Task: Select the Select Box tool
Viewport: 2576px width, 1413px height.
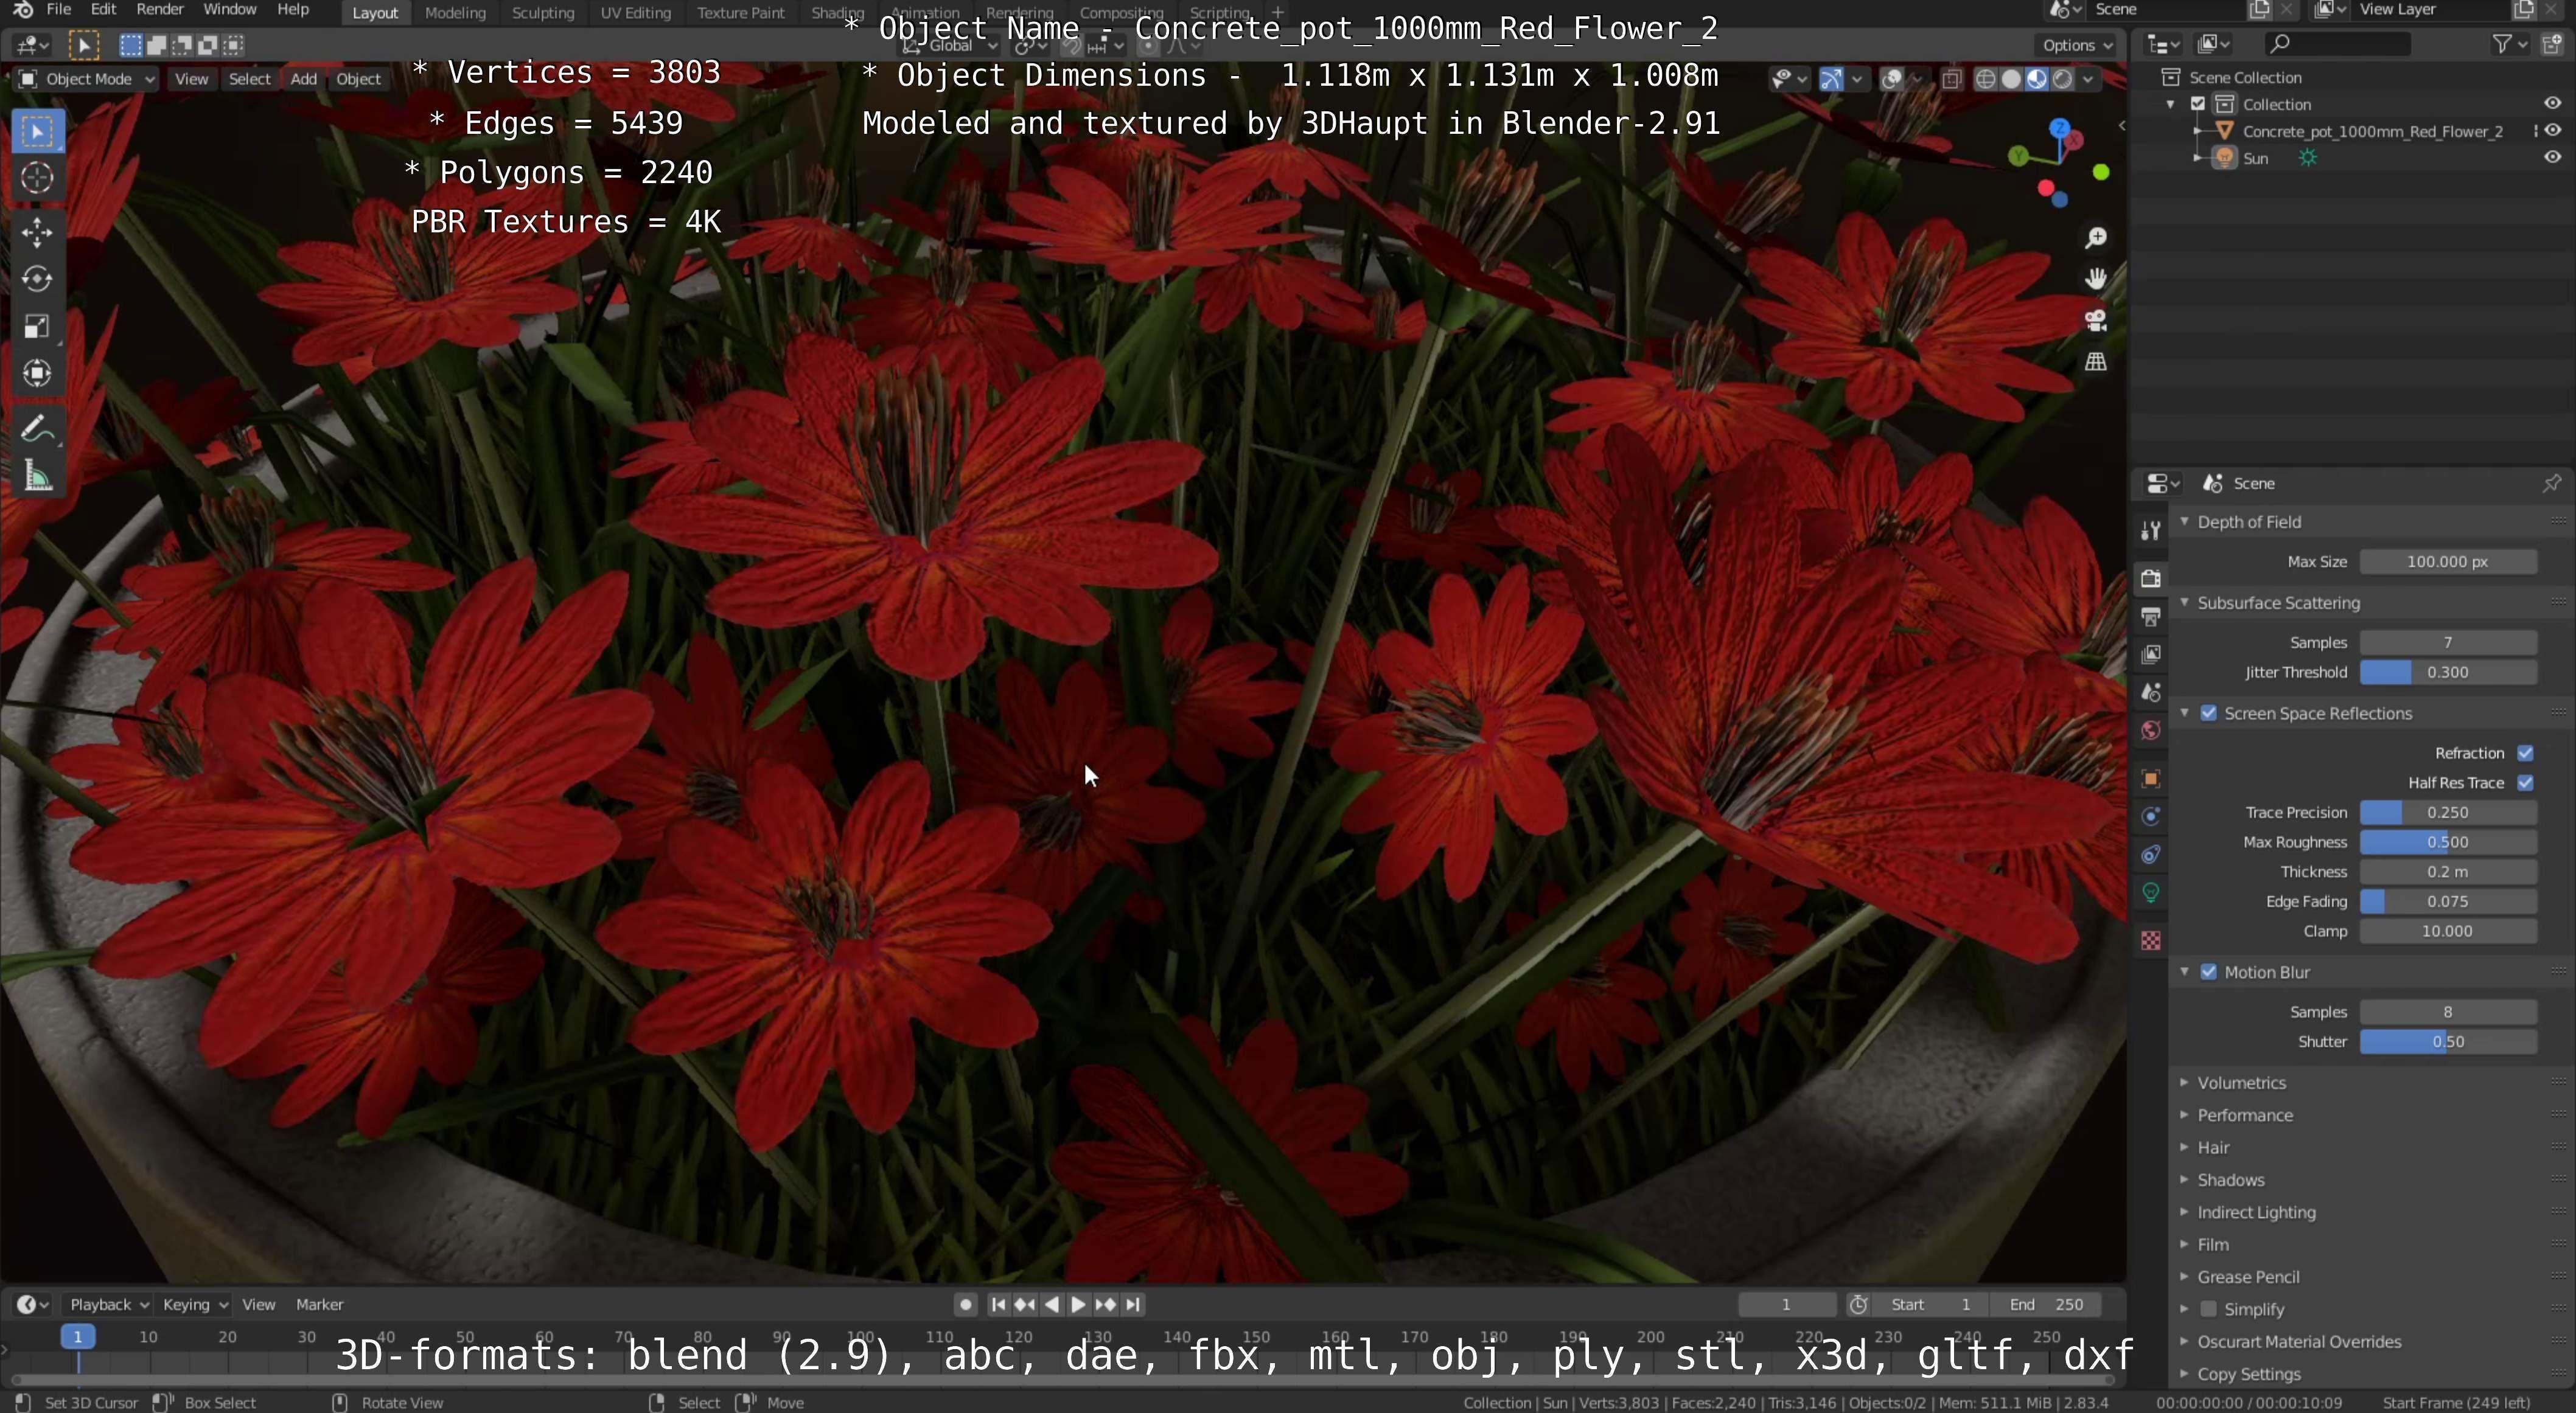Action: tap(37, 132)
